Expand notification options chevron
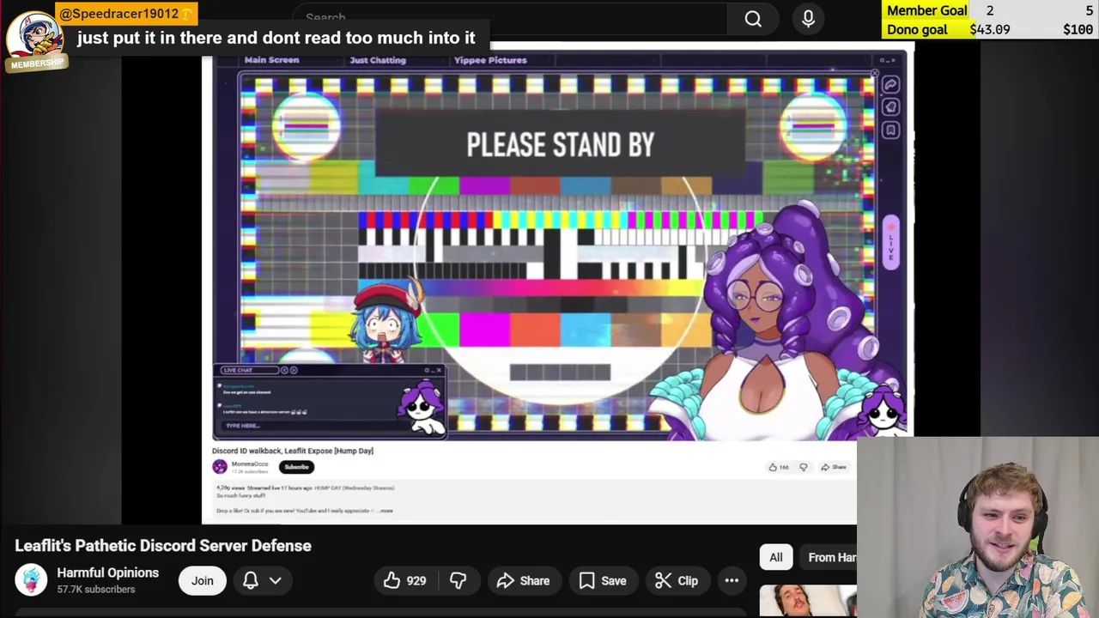The height and width of the screenshot is (618, 1099). coord(276,581)
